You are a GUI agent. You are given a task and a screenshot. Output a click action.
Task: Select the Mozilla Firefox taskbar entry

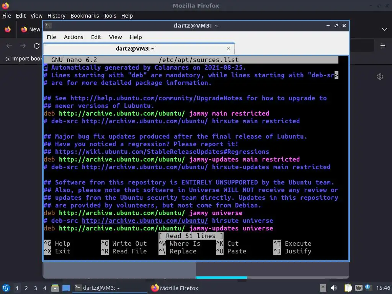175,288
